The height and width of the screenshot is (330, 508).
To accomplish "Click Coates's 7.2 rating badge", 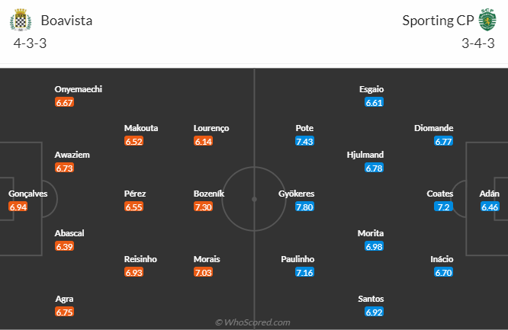I will pos(444,207).
